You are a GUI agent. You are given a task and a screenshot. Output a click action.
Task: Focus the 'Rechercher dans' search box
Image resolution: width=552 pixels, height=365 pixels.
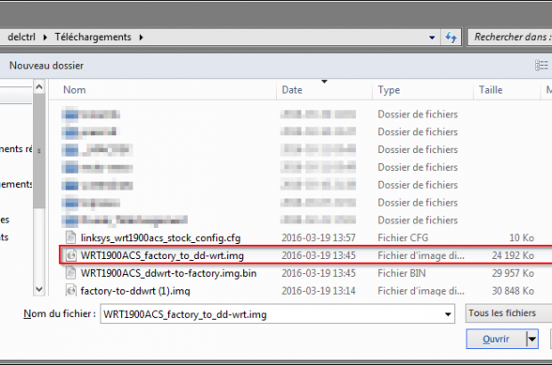(509, 37)
